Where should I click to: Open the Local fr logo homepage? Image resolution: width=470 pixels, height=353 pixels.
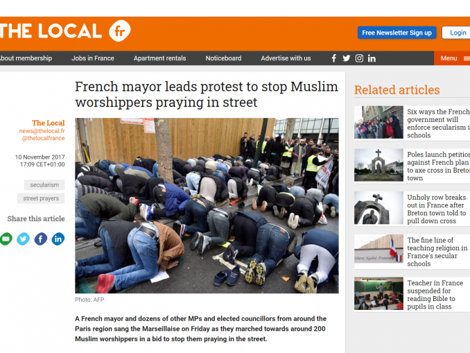[65, 31]
